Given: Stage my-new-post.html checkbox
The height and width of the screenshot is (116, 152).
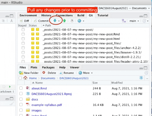Looking at the screenshot, I should click(23, 39).
